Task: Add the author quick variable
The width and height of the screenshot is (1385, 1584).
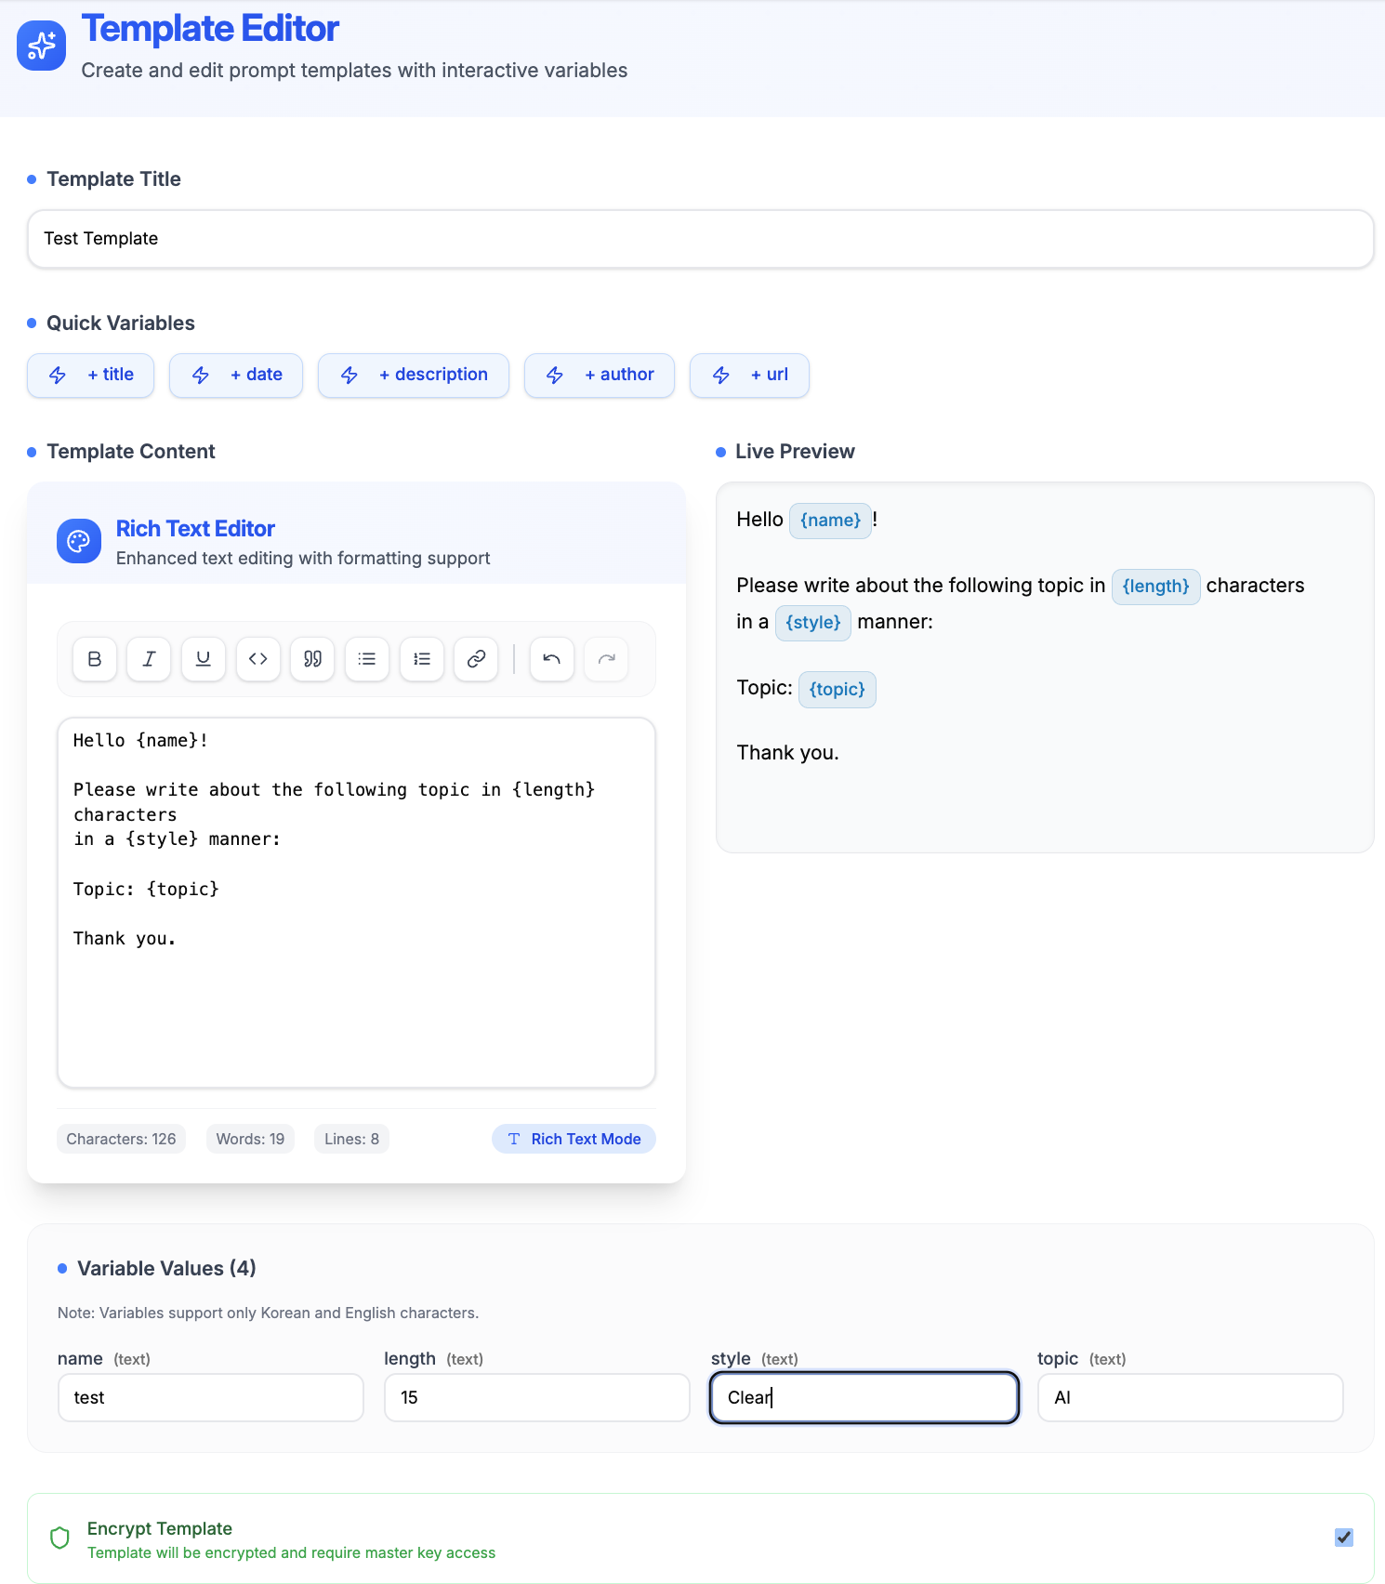Action: click(x=600, y=376)
